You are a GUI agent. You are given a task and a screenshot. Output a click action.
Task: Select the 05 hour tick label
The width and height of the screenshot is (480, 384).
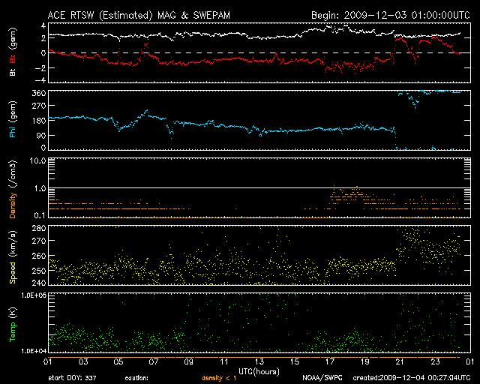point(118,362)
